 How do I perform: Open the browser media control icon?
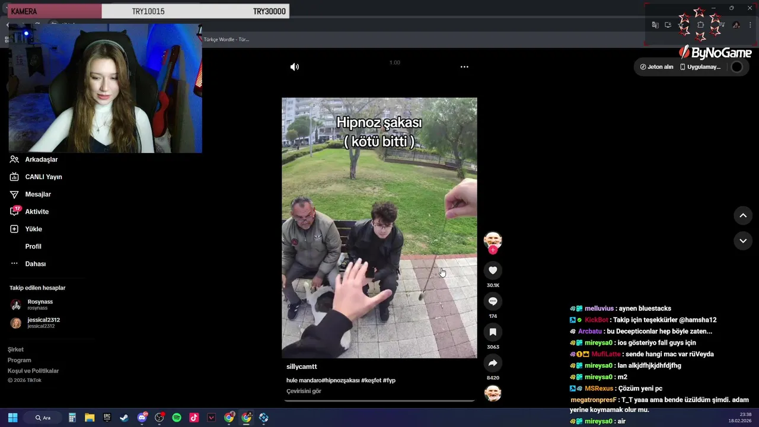point(722,25)
